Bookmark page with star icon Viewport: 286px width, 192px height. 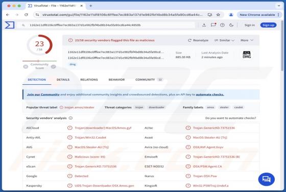pyautogui.click(x=218, y=15)
